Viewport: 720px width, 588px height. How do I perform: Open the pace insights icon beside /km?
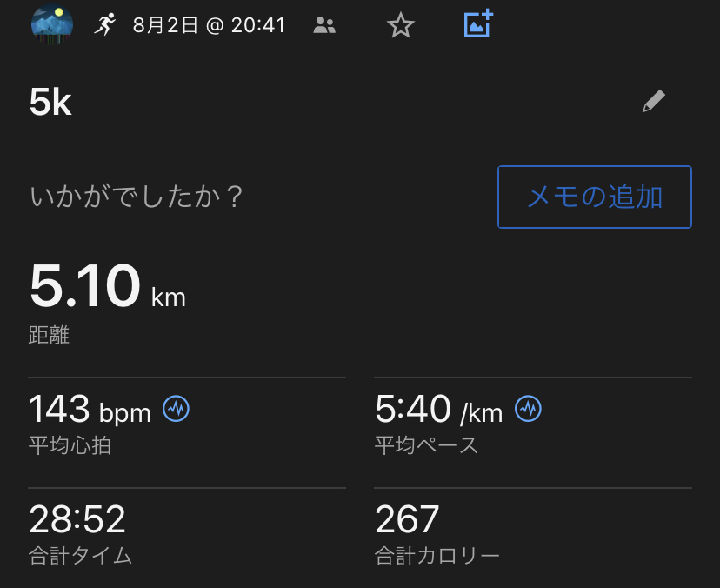tap(528, 408)
